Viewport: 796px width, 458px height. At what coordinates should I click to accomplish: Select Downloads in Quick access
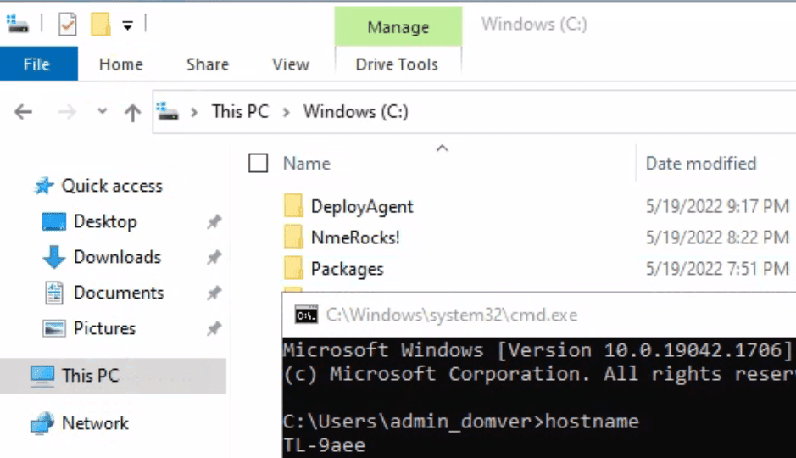pos(116,257)
